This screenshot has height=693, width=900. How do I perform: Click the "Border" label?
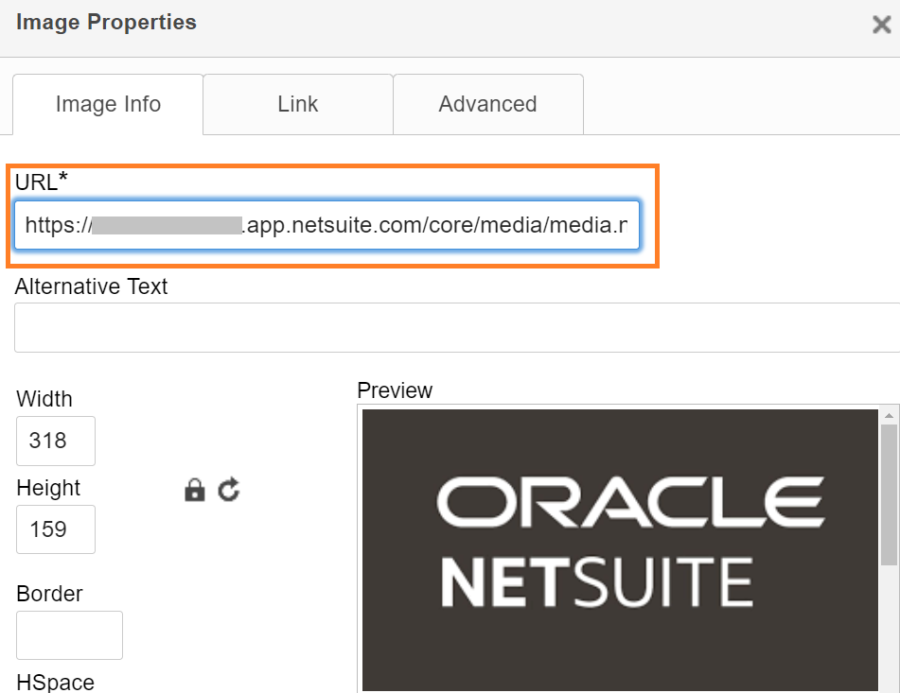(x=49, y=594)
